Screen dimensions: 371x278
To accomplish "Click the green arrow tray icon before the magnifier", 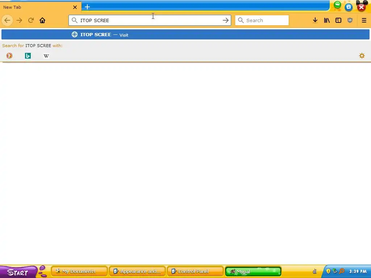I will pos(335,271).
